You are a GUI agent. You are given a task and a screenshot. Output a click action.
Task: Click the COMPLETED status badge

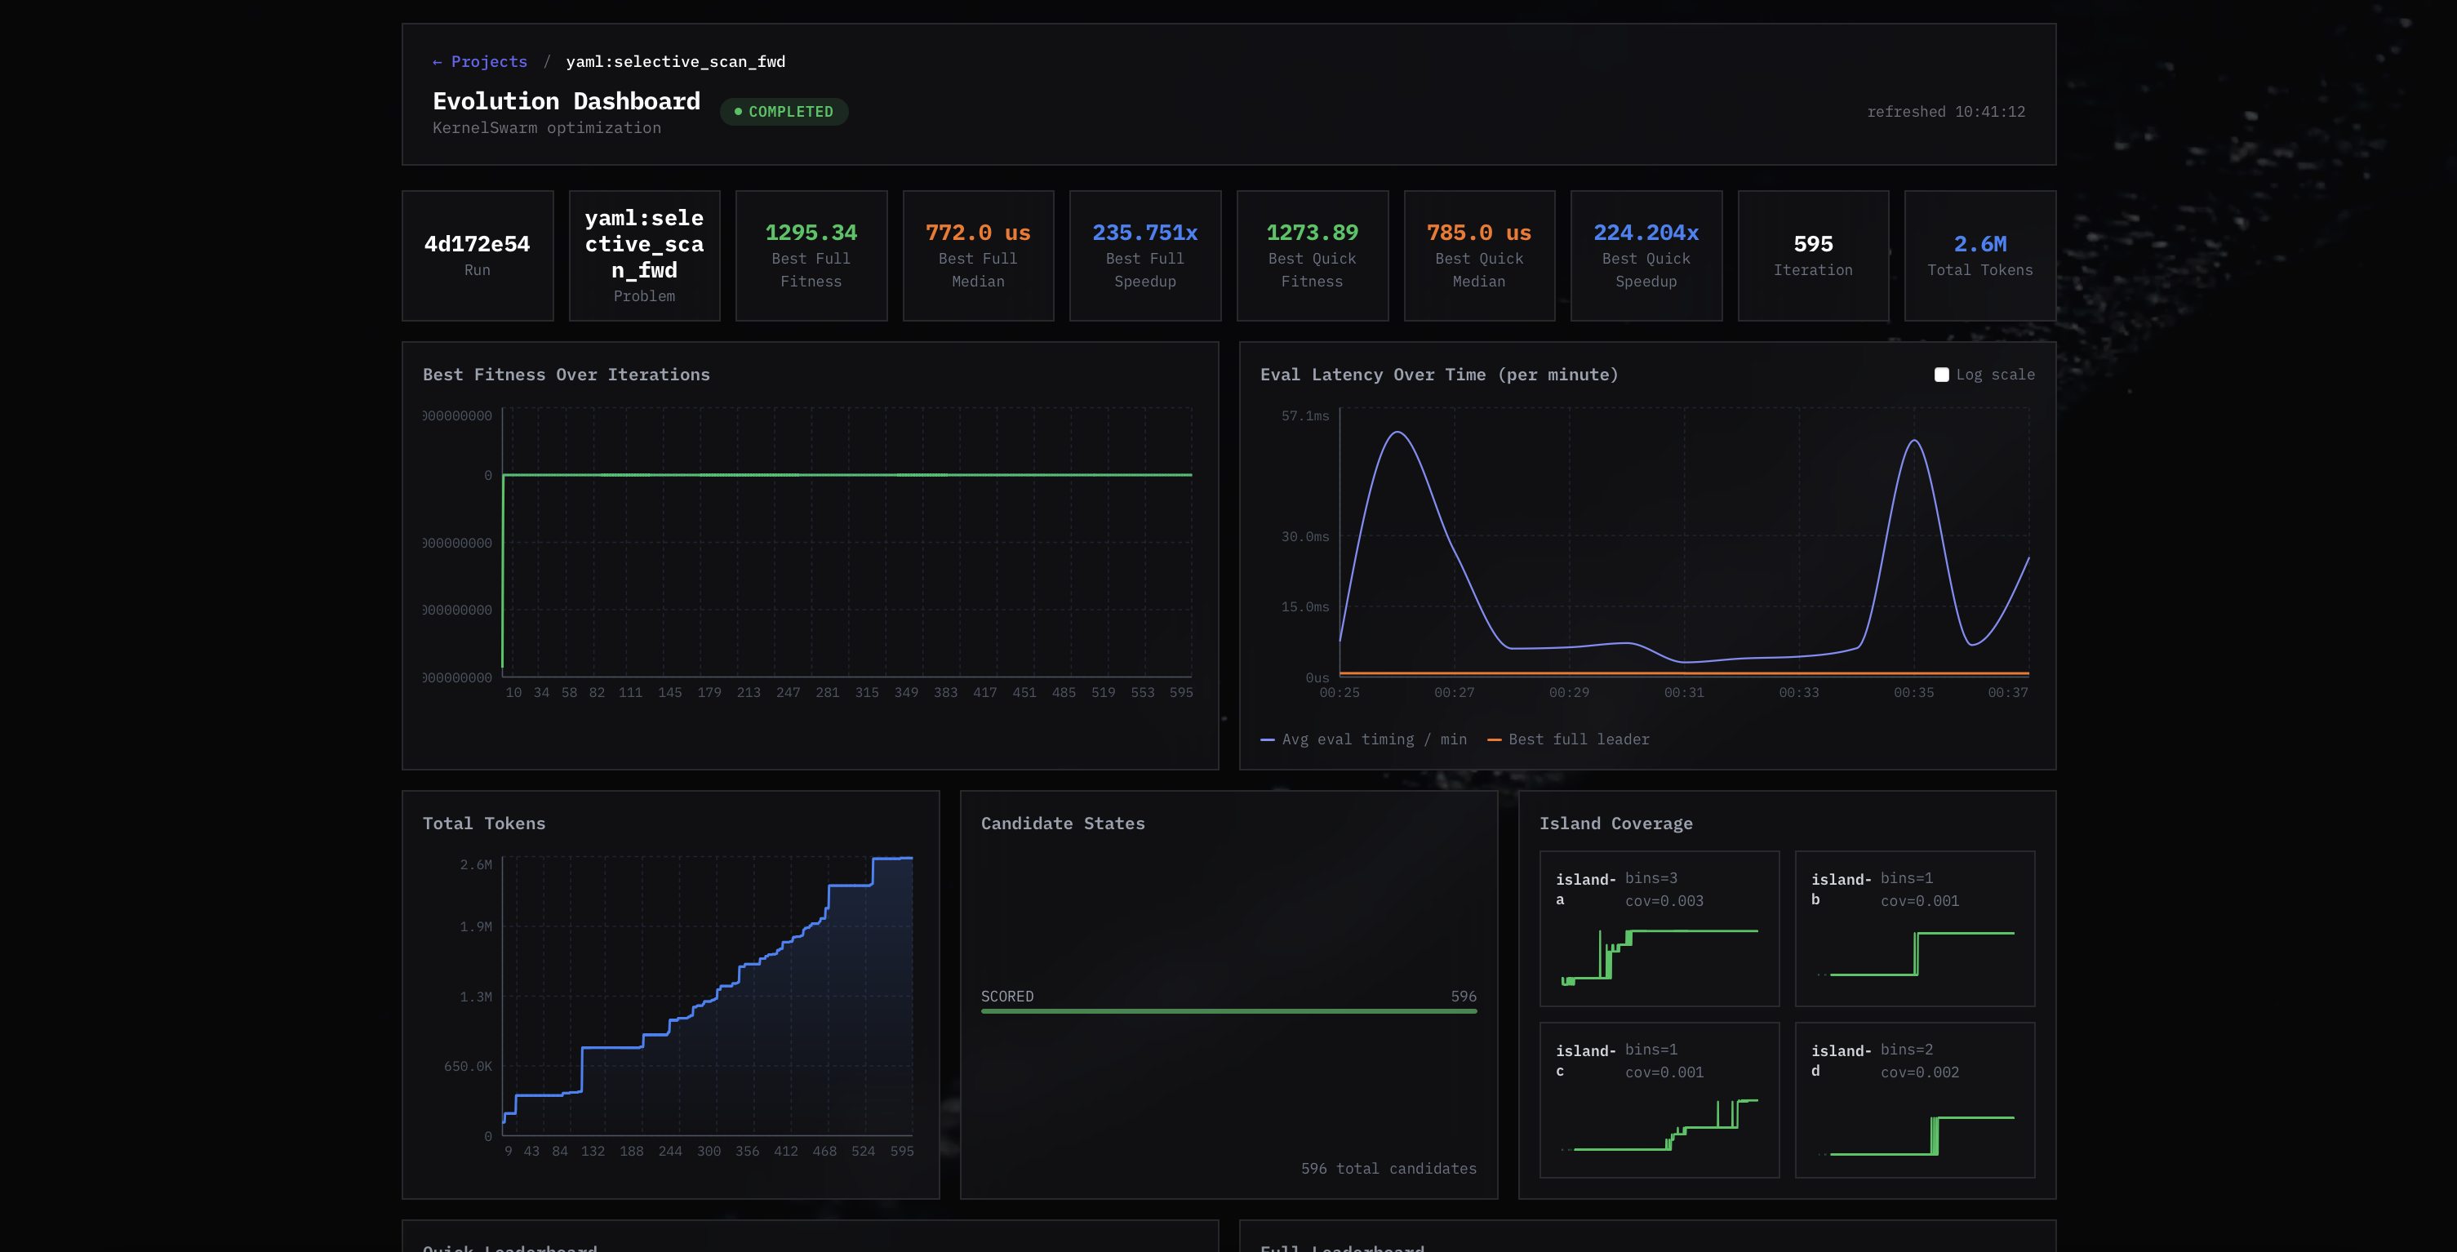[x=783, y=112]
